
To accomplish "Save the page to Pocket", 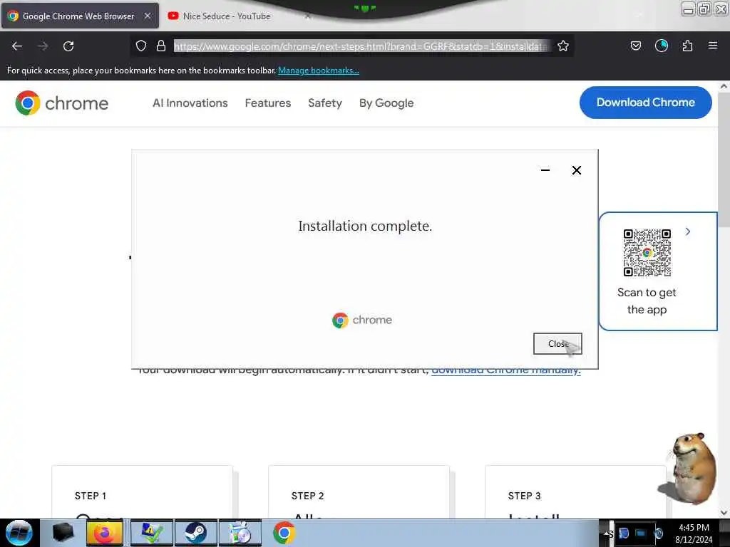I will 635,46.
